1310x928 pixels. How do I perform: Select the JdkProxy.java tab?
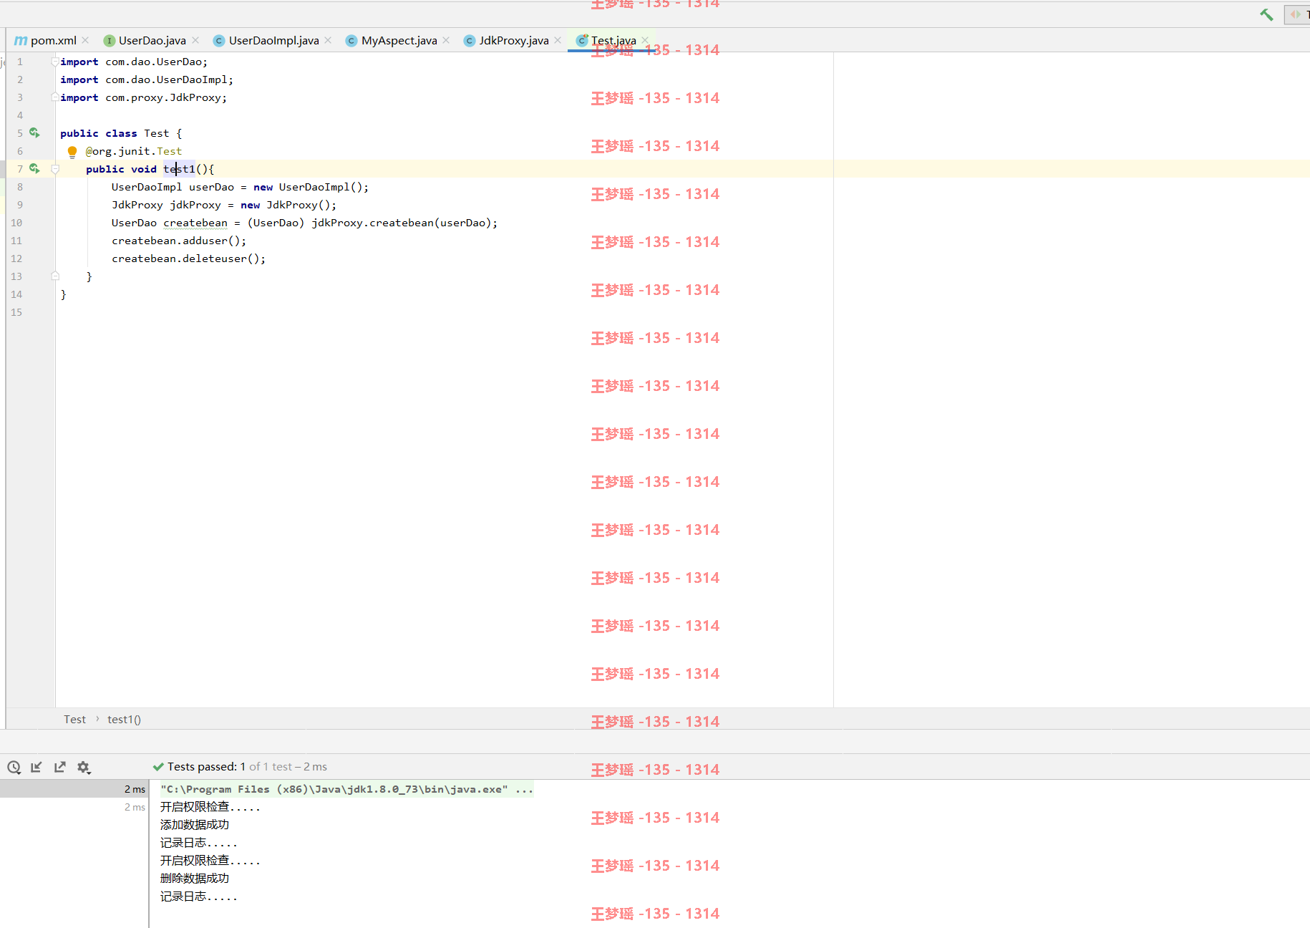tap(513, 41)
